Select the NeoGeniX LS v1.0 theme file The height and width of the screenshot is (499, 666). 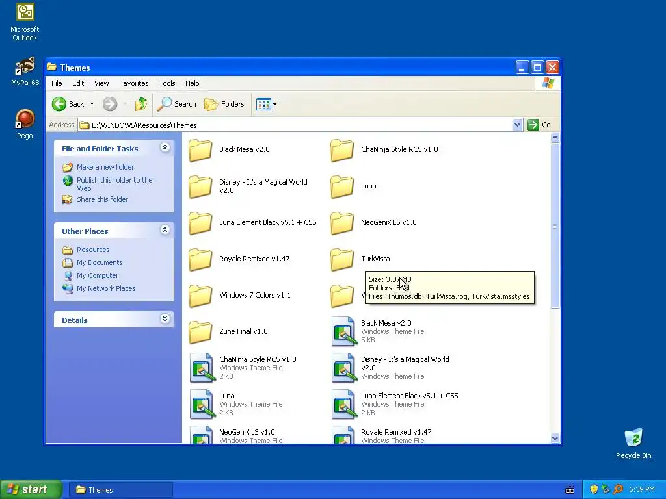coord(235,436)
